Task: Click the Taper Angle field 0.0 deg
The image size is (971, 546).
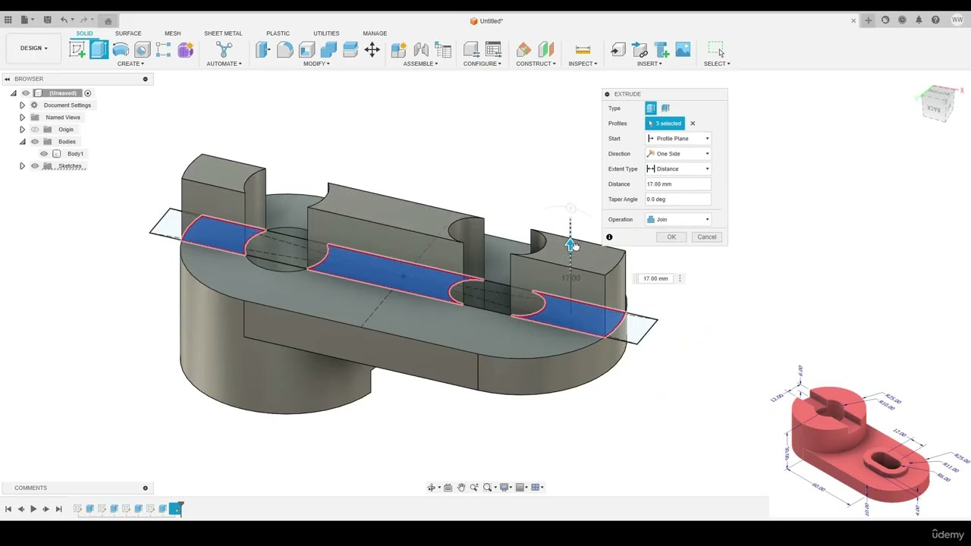Action: point(678,199)
